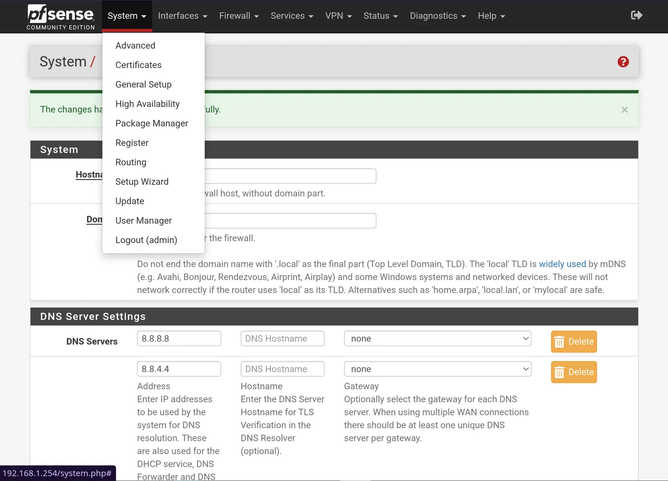Viewport: 668px width, 481px height.
Task: Delete the 8.8.8.8 DNS server
Action: coord(574,342)
